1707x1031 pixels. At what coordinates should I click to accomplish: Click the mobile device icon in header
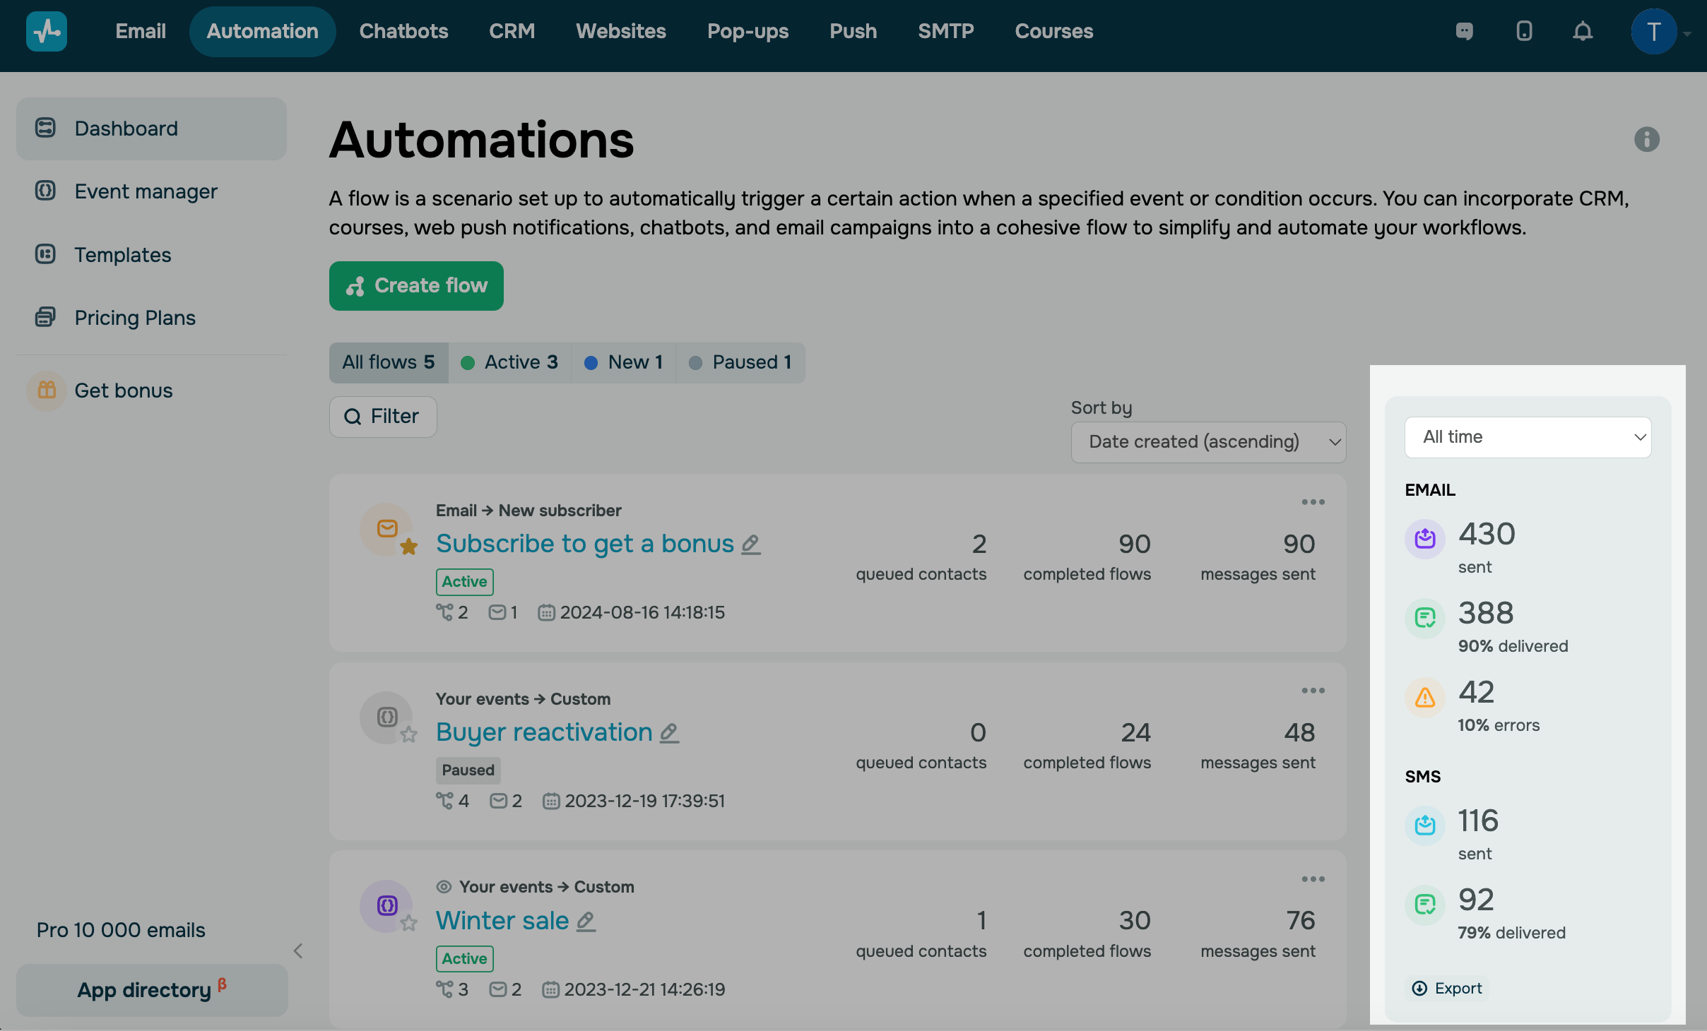pyautogui.click(x=1524, y=32)
